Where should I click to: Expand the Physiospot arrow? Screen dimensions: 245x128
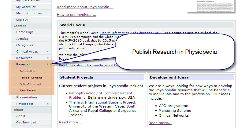tap(47, 104)
